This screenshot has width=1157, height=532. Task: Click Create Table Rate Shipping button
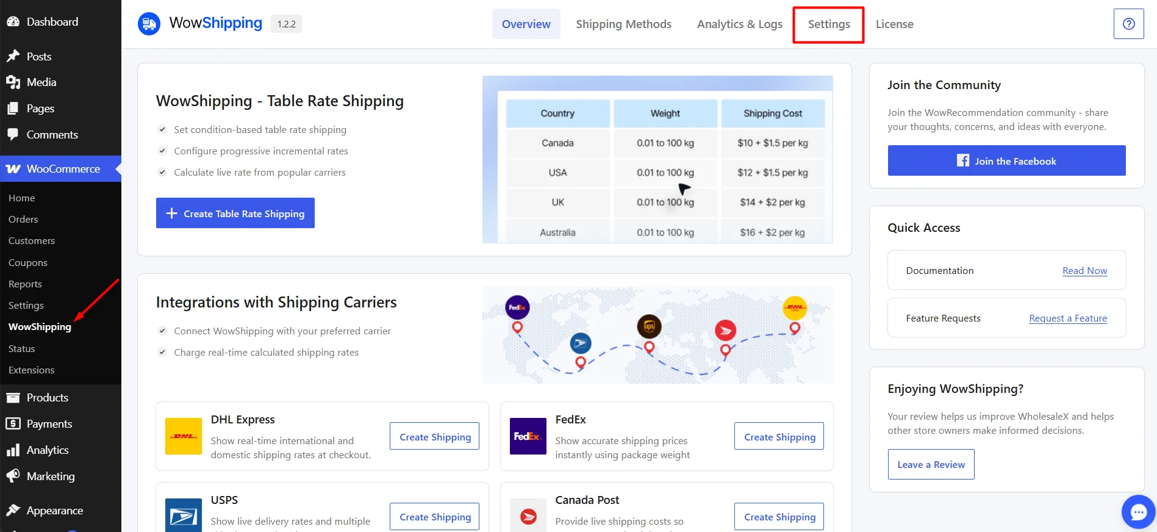click(x=235, y=213)
